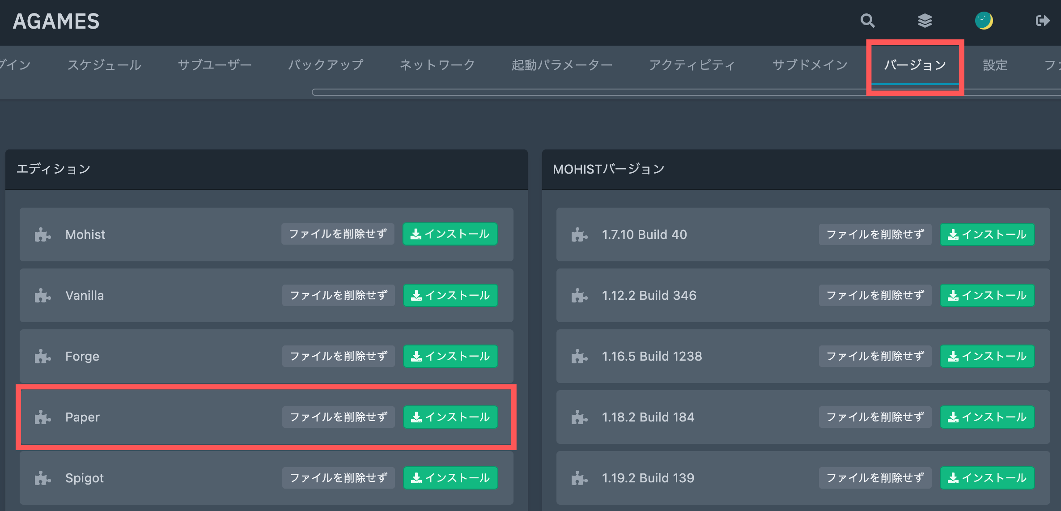The width and height of the screenshot is (1061, 511).
Task: Install Mohist 1.12.2 Build 346
Action: point(987,295)
